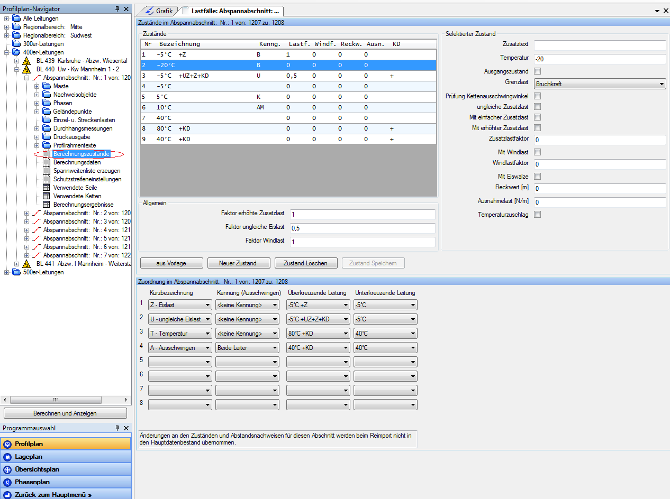
Task: Click the table icon for Verwendete Seile
Action: point(47,188)
